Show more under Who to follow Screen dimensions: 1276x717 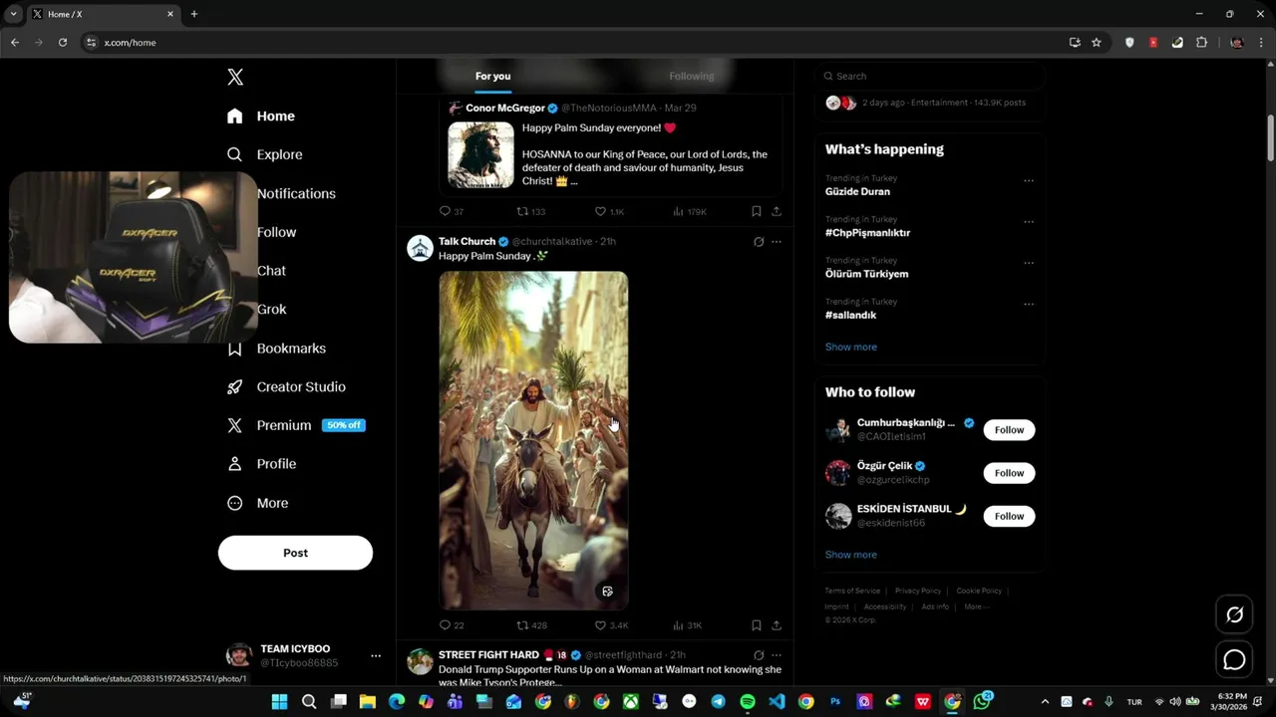[851, 555]
